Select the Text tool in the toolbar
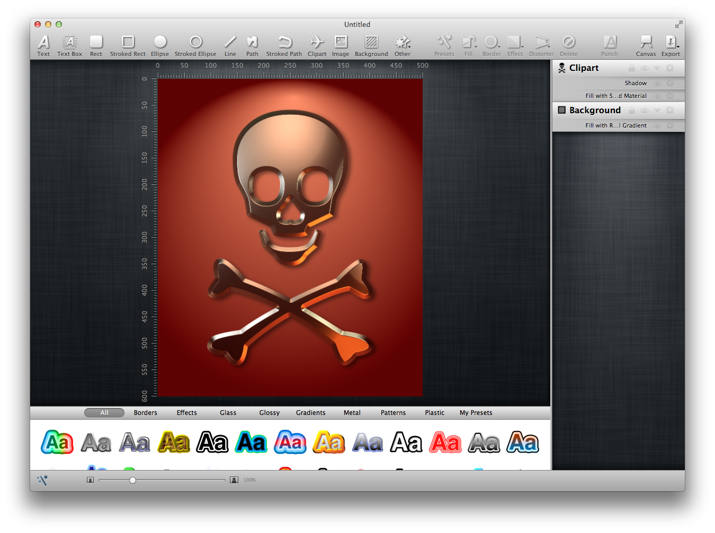Screen dimensions: 715x533 [43, 45]
